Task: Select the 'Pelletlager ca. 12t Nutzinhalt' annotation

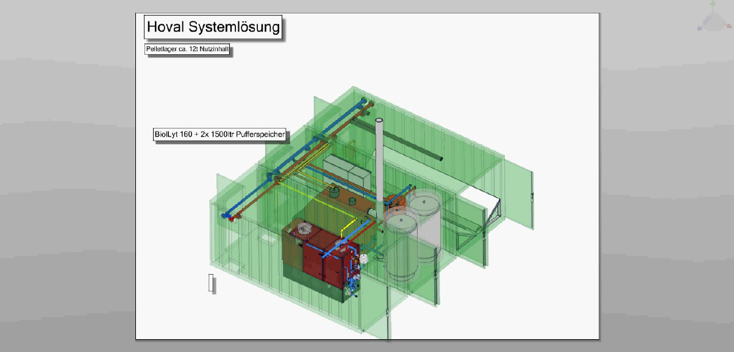Action: [x=188, y=49]
